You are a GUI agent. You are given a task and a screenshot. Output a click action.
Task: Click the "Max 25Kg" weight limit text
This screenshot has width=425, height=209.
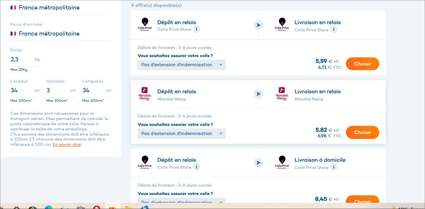coord(19,70)
